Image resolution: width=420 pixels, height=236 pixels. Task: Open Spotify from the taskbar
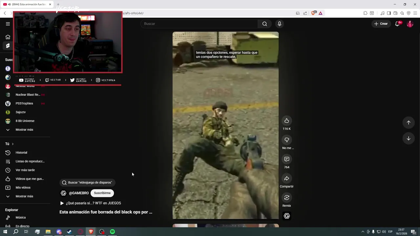coord(113,232)
